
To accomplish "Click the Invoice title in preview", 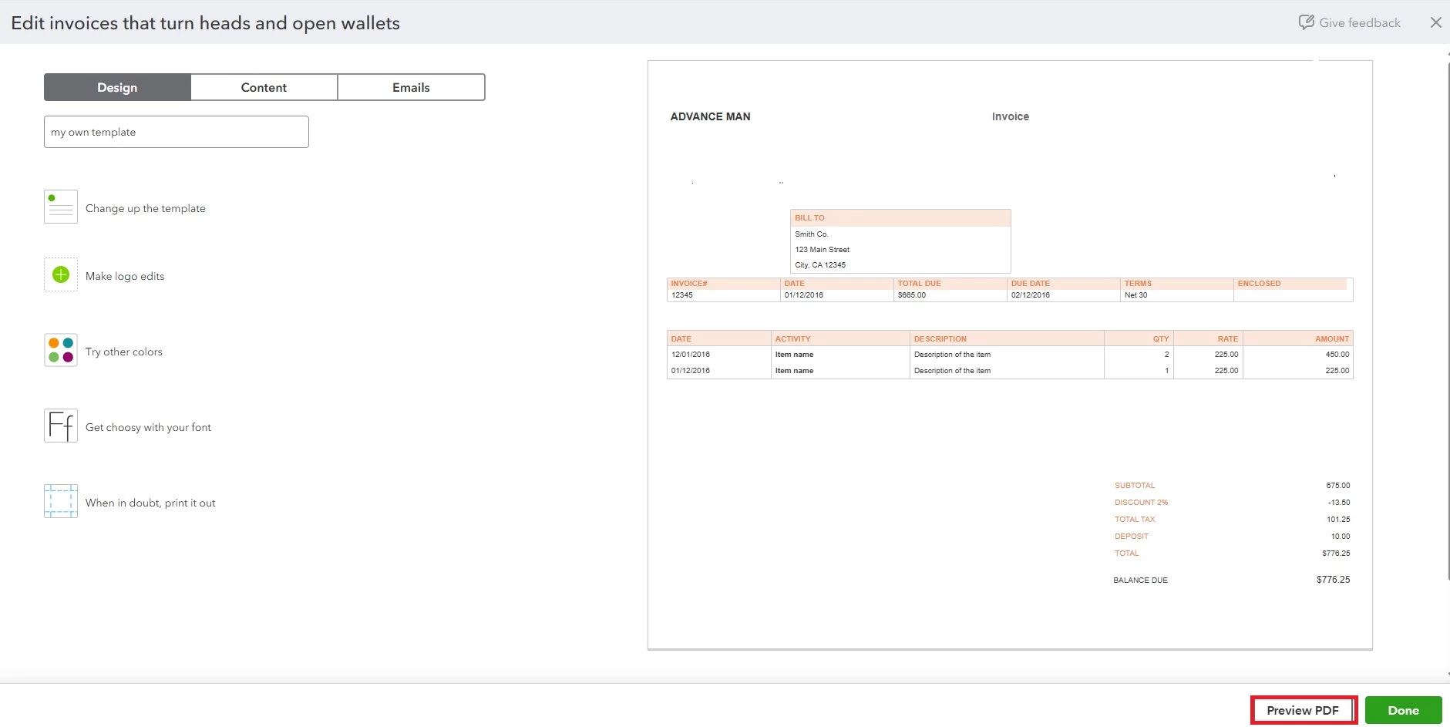I will (x=1010, y=116).
